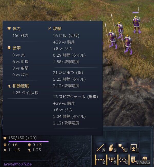
Task: Click the 攻撃 header in tooltip
Action: 57,28
